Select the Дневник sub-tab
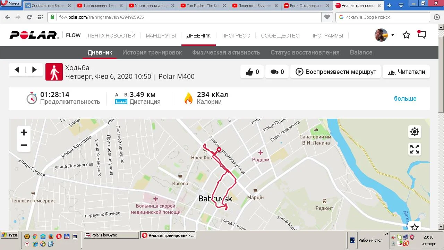The image size is (444, 250). pyautogui.click(x=100, y=52)
